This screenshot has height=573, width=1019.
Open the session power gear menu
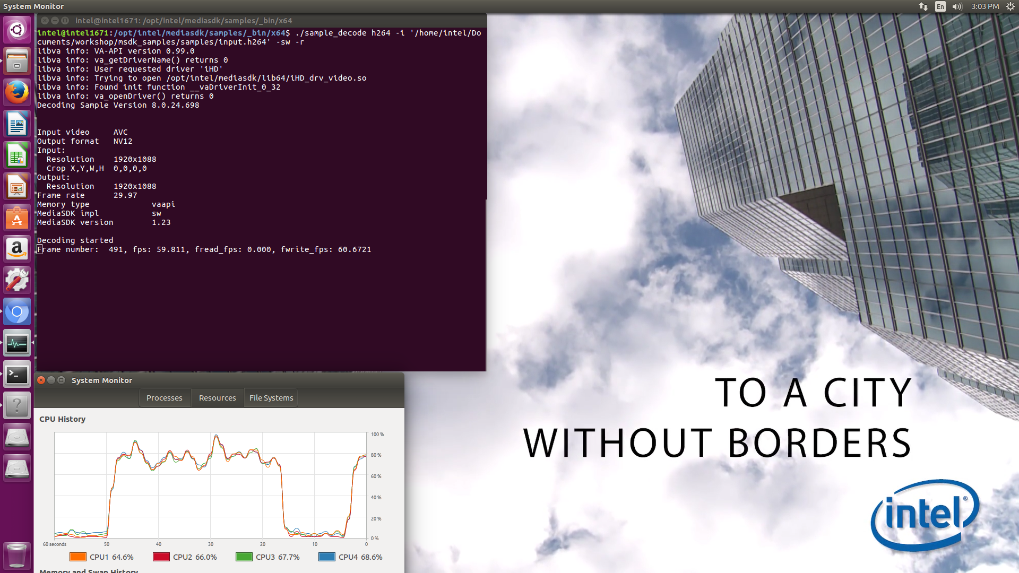(1010, 6)
